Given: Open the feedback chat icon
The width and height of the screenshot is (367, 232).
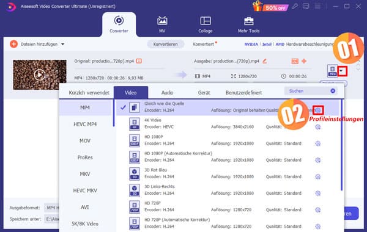Looking at the screenshot, I should (x=306, y=6).
